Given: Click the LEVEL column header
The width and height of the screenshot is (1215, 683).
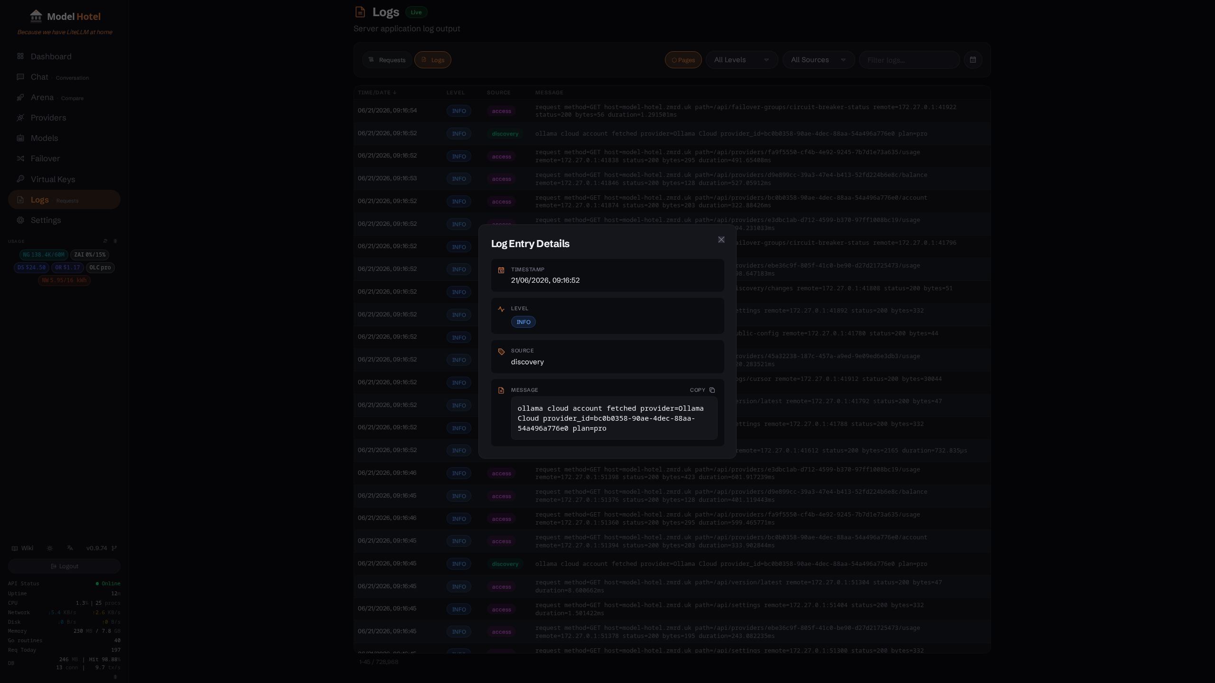Looking at the screenshot, I should pyautogui.click(x=455, y=92).
